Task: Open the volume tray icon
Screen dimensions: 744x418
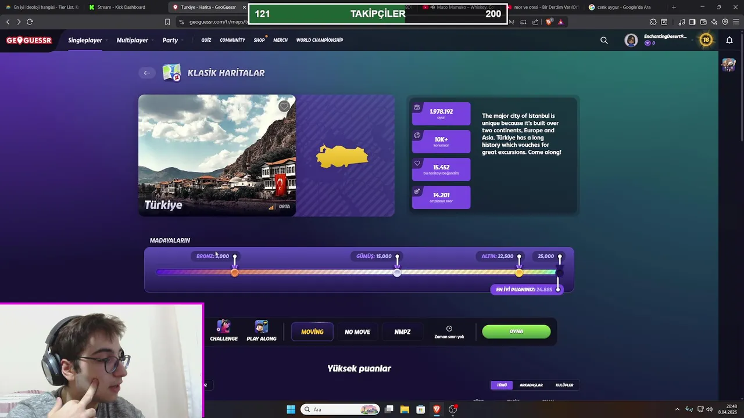Action: tap(709, 409)
